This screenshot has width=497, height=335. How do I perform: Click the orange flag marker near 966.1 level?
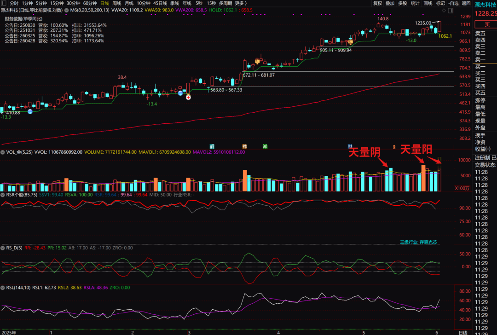[350, 42]
